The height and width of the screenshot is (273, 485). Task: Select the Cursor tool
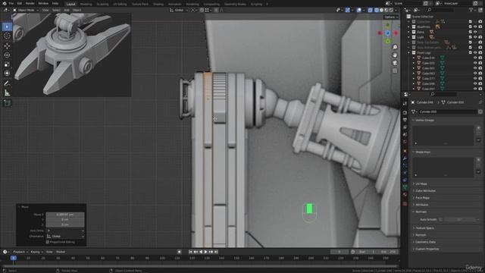(7, 36)
